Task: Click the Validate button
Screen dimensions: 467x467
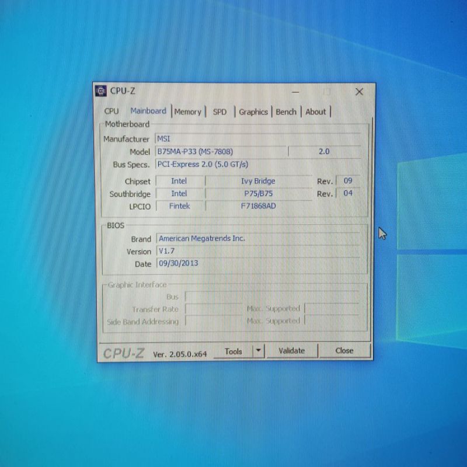Action: tap(292, 351)
